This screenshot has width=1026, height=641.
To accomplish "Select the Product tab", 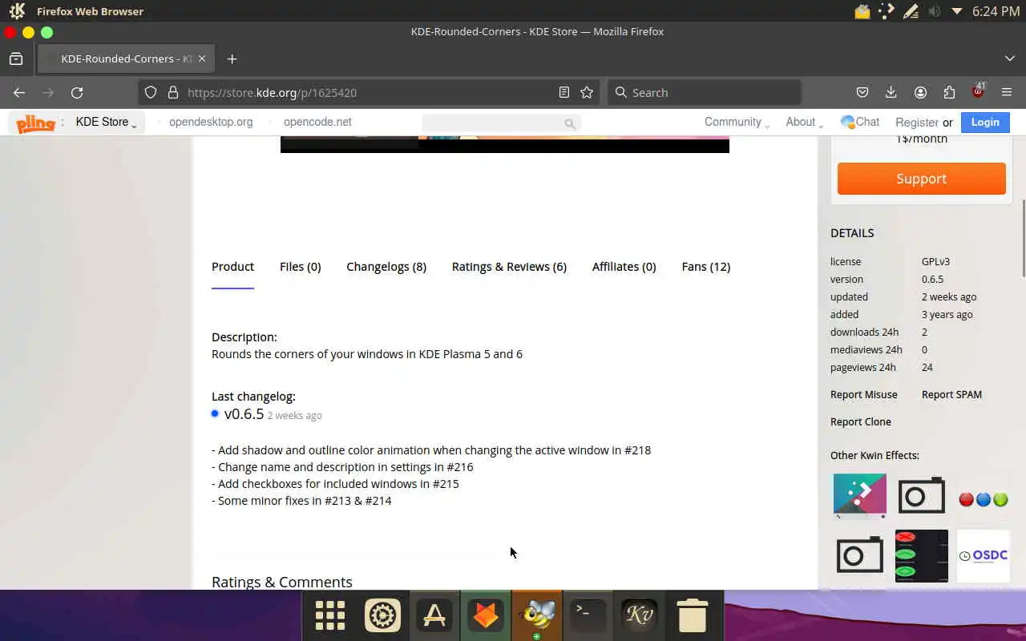I will (232, 267).
